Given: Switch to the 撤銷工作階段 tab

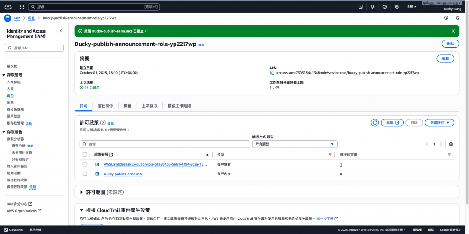Looking at the screenshot, I should point(179,106).
